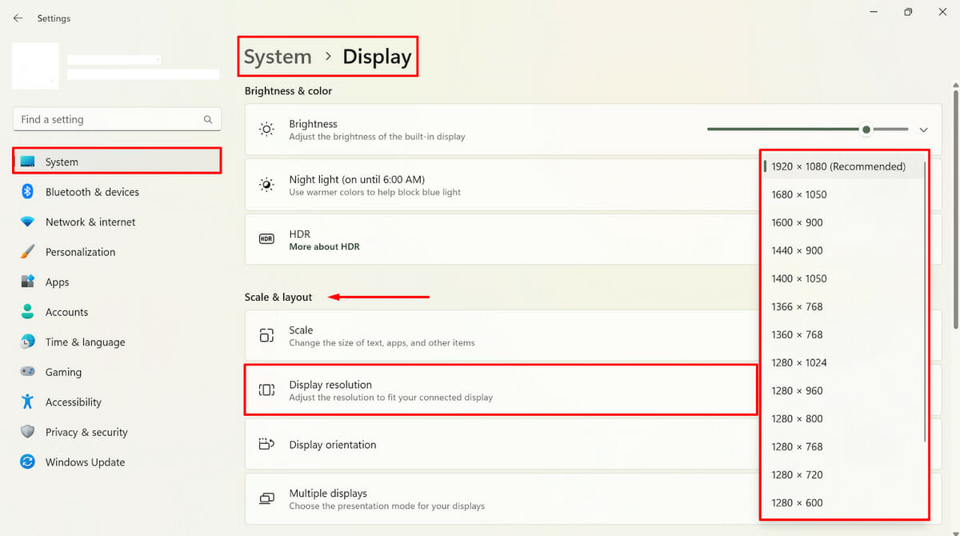Click the search magnifier icon
Screen dimensions: 960x536
208,119
